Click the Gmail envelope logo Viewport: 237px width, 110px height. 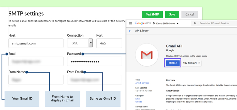click(x=147, y=55)
